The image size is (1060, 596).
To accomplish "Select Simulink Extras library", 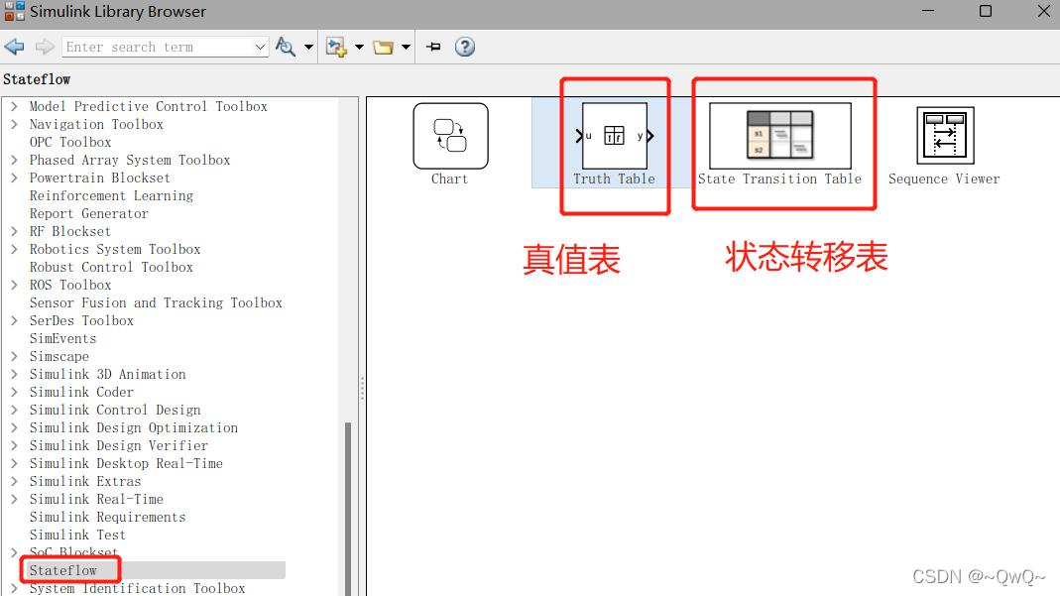I will pyautogui.click(x=85, y=481).
